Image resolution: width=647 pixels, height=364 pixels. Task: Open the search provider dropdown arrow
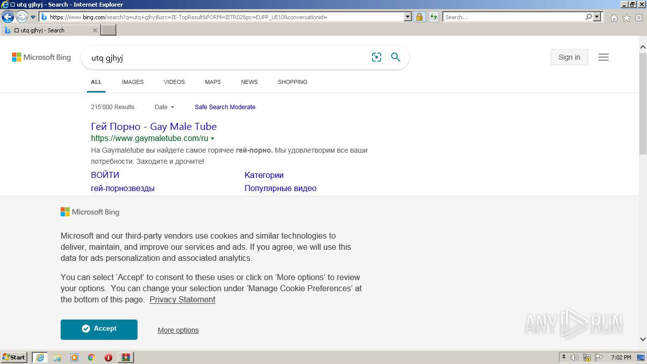(597, 17)
